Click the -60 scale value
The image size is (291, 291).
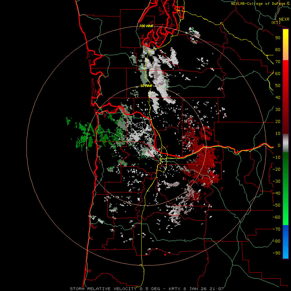pyautogui.click(x=276, y=217)
